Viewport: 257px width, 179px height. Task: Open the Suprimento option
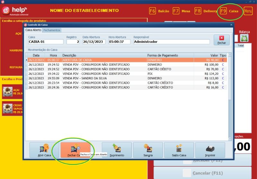click(117, 150)
